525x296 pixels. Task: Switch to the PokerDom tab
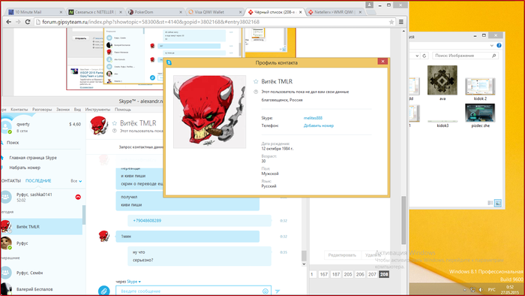[155, 12]
